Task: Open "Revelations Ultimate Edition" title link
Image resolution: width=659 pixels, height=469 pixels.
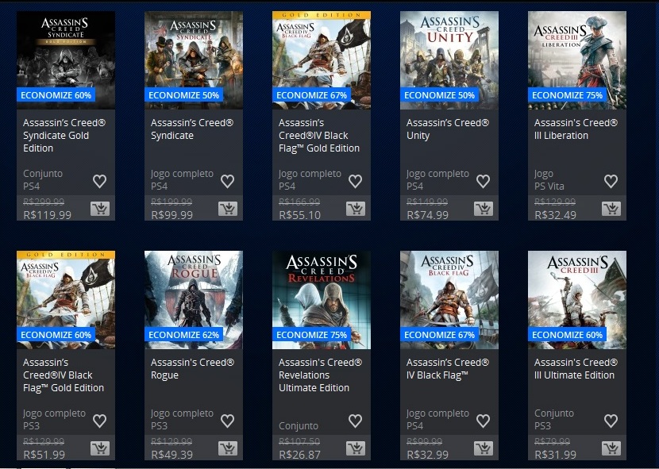Action: pyautogui.click(x=320, y=375)
